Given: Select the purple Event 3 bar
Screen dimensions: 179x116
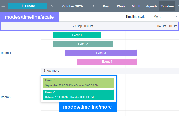Looking at the screenshot, I should [101, 53].
